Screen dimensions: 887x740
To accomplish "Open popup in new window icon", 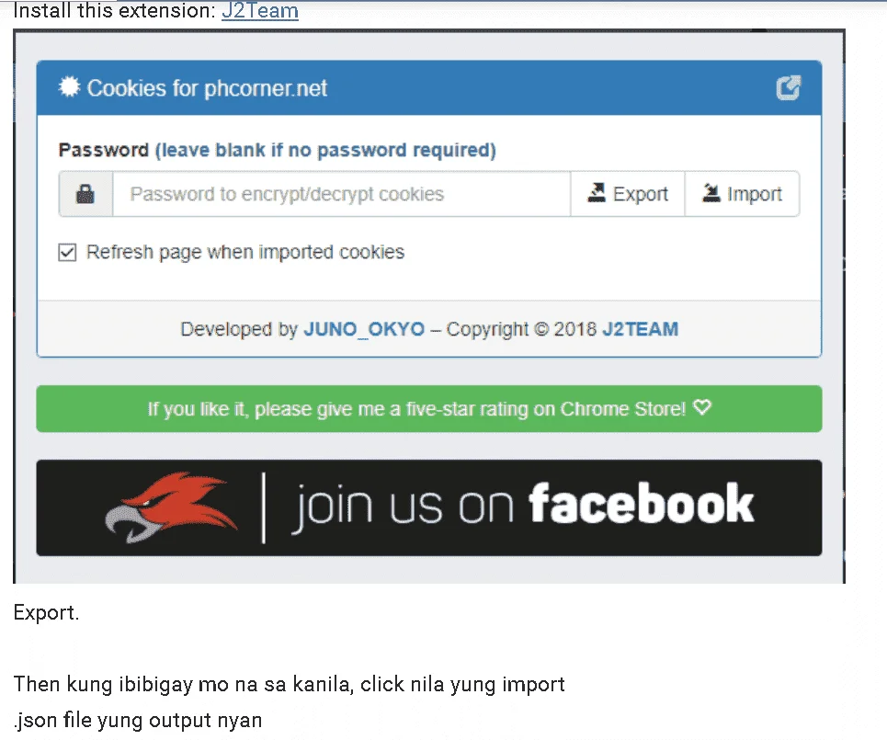I will (x=789, y=87).
